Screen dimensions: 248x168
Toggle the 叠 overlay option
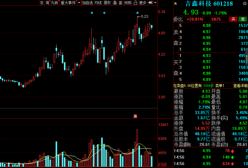point(115,3)
